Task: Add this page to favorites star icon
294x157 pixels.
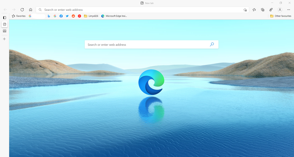Action: pos(245,10)
